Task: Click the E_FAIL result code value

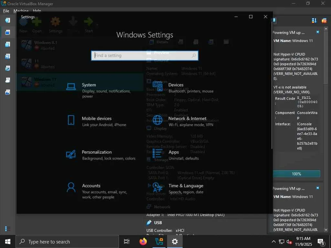Action: click(x=307, y=102)
